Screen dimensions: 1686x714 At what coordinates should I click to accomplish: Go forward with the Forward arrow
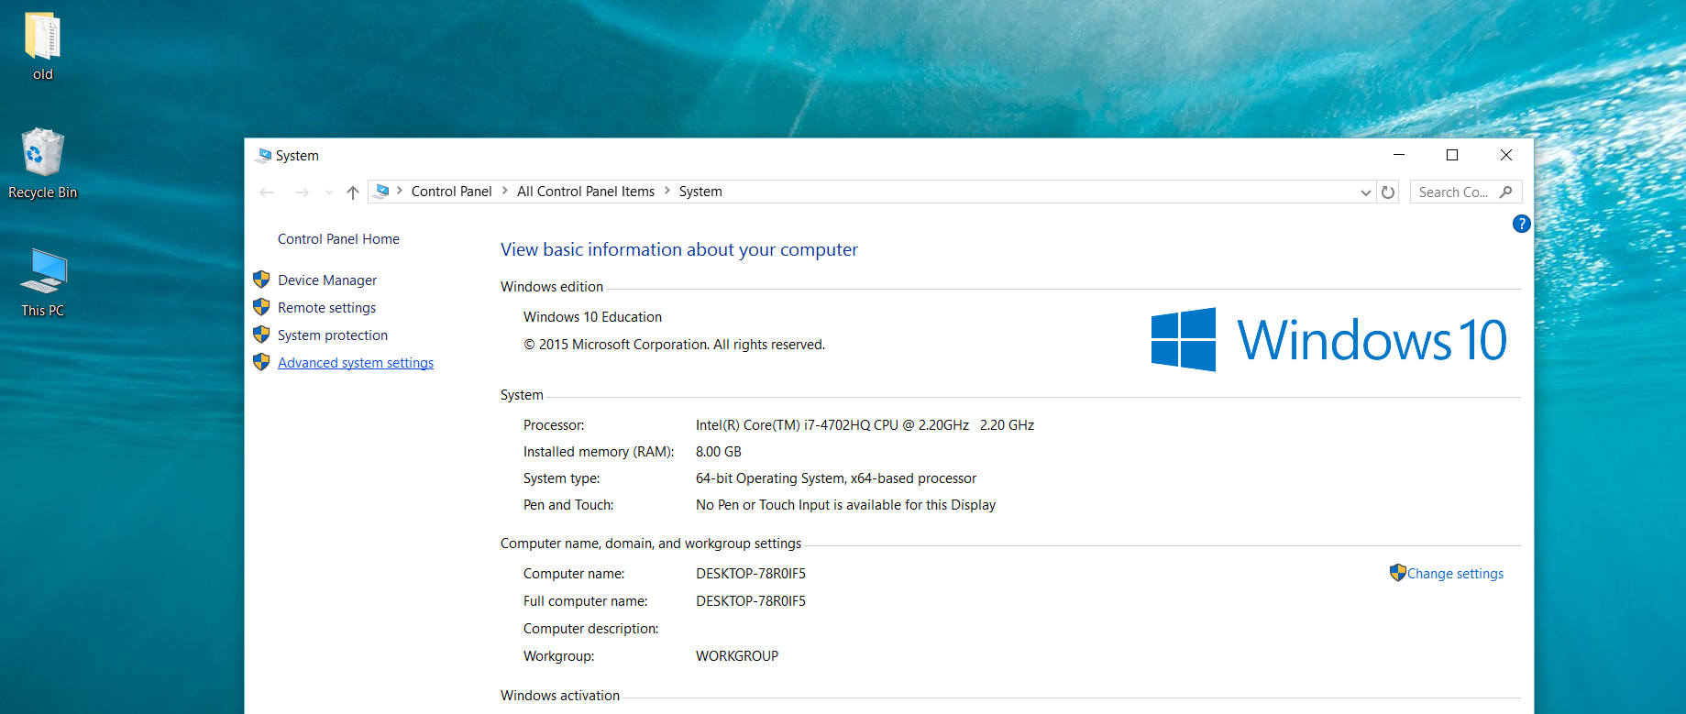pos(301,192)
